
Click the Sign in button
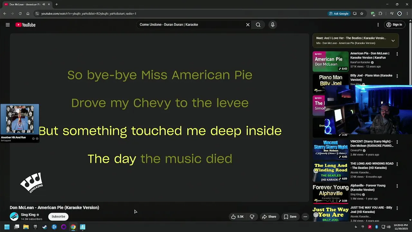tap(394, 25)
